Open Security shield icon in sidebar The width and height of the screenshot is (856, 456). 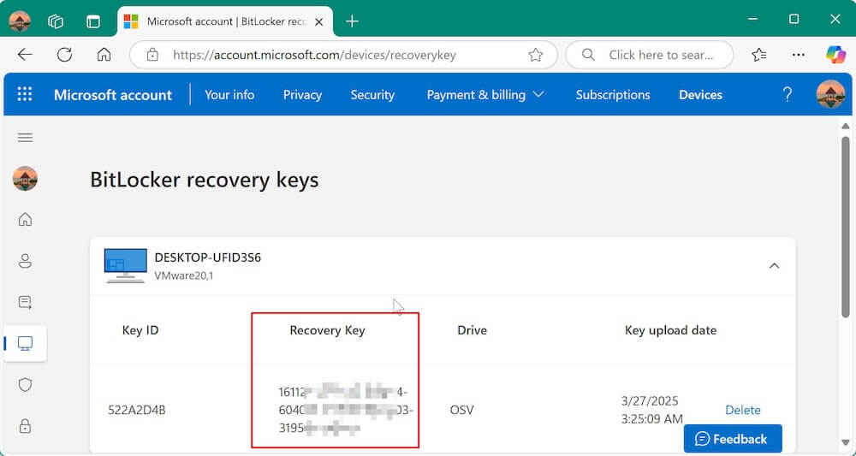[x=25, y=385]
